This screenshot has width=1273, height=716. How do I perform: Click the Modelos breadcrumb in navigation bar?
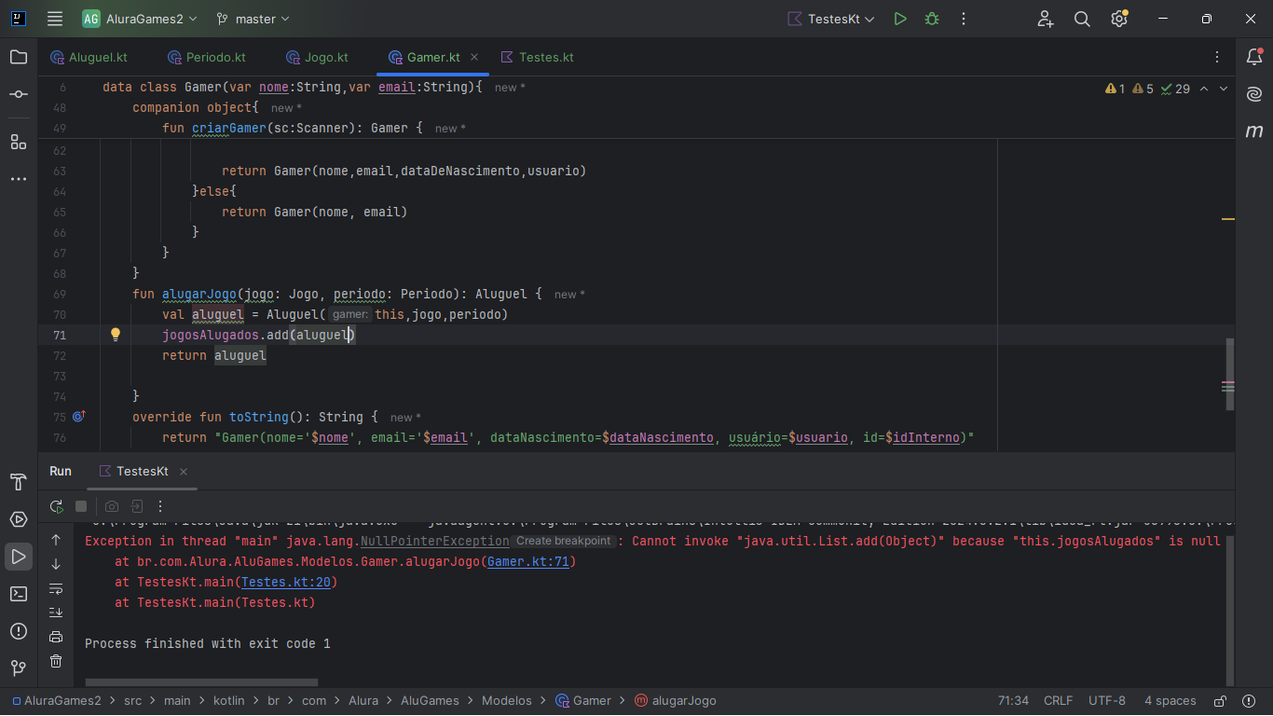(507, 700)
